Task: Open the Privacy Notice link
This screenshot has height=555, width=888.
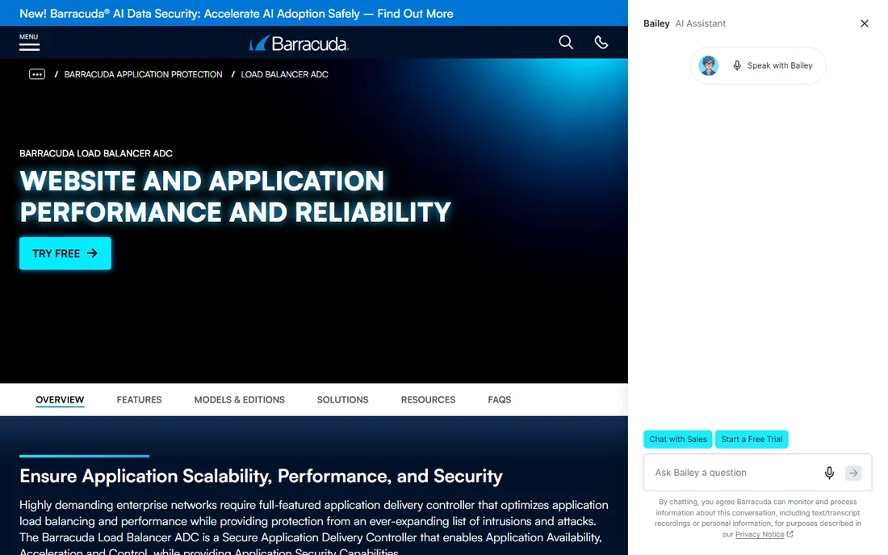Action: coord(760,535)
